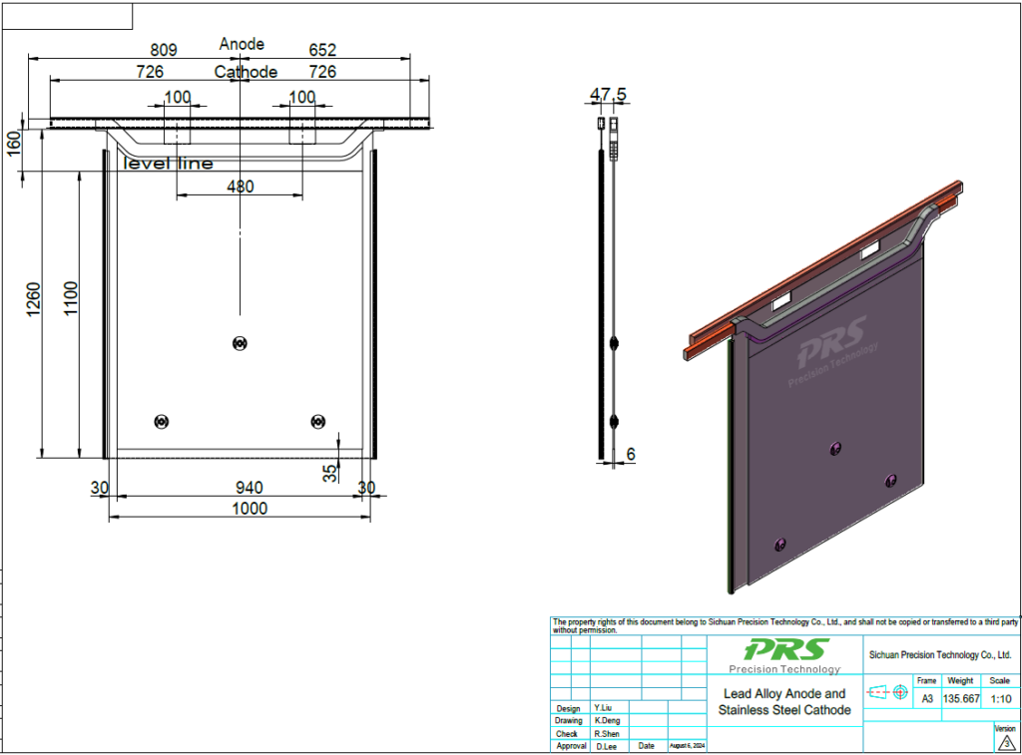
Task: Click the Sichuan Precision Technology company name
Action: point(940,655)
